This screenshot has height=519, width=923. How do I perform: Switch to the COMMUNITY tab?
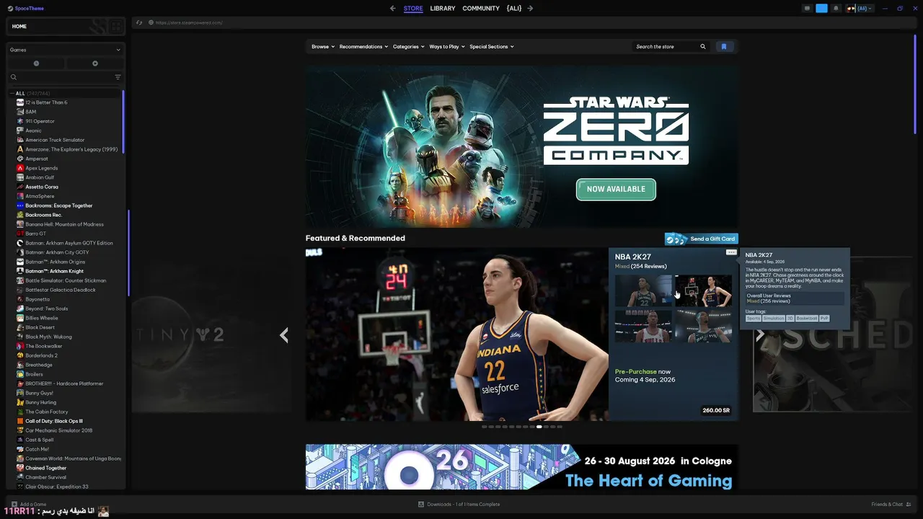[x=481, y=9]
